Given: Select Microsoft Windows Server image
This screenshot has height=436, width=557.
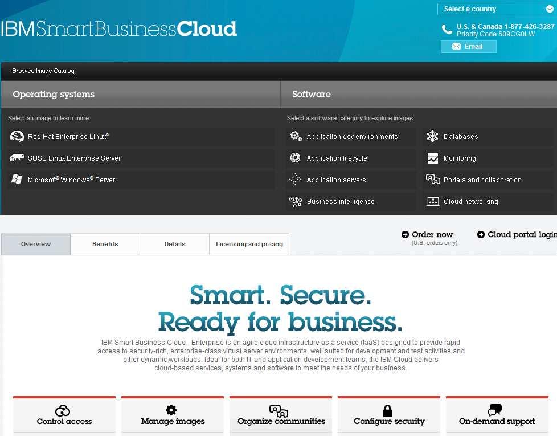Looking at the screenshot, I should [x=141, y=180].
